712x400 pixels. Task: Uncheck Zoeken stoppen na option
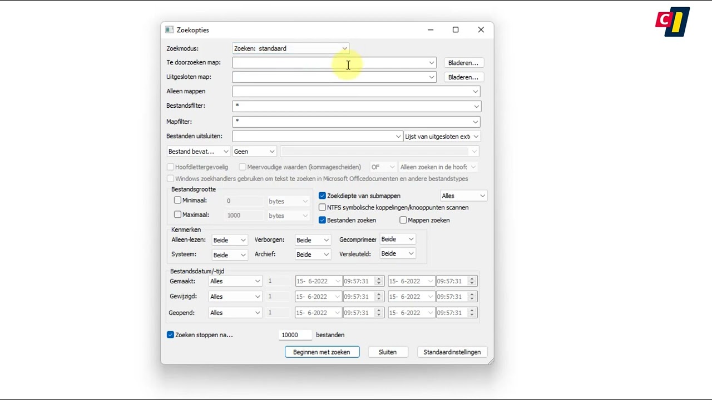tap(171, 335)
